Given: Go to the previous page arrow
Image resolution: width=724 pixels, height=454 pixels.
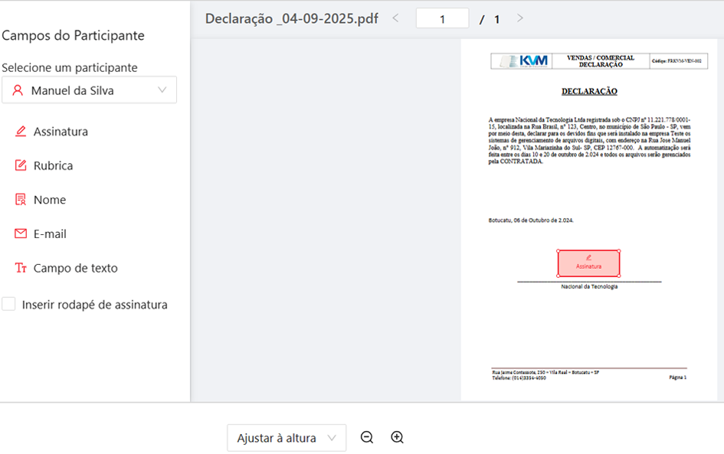Looking at the screenshot, I should point(395,18).
